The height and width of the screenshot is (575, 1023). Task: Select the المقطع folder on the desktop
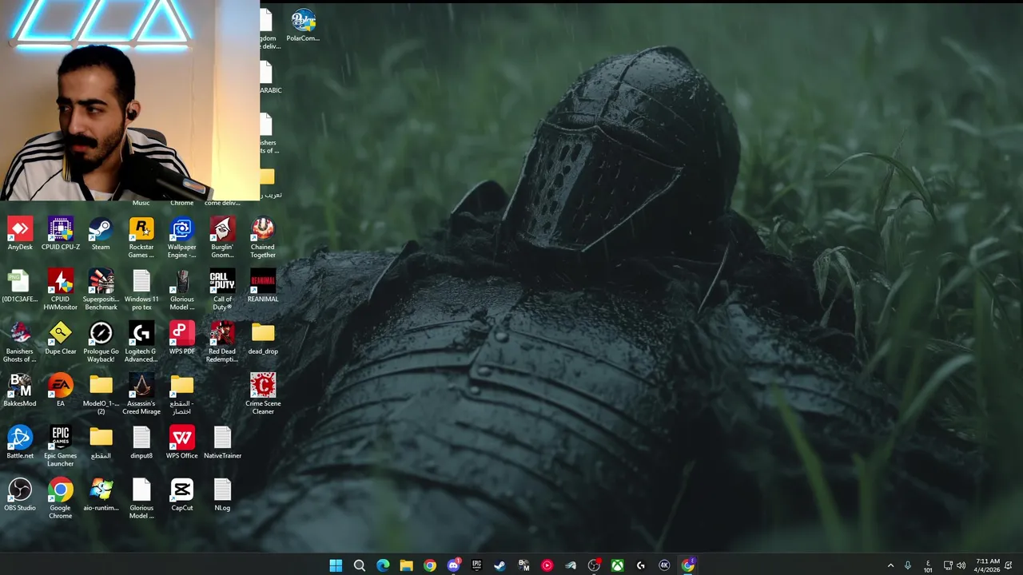pos(101,442)
